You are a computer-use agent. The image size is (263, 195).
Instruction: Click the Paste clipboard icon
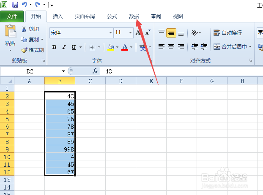click(10, 31)
